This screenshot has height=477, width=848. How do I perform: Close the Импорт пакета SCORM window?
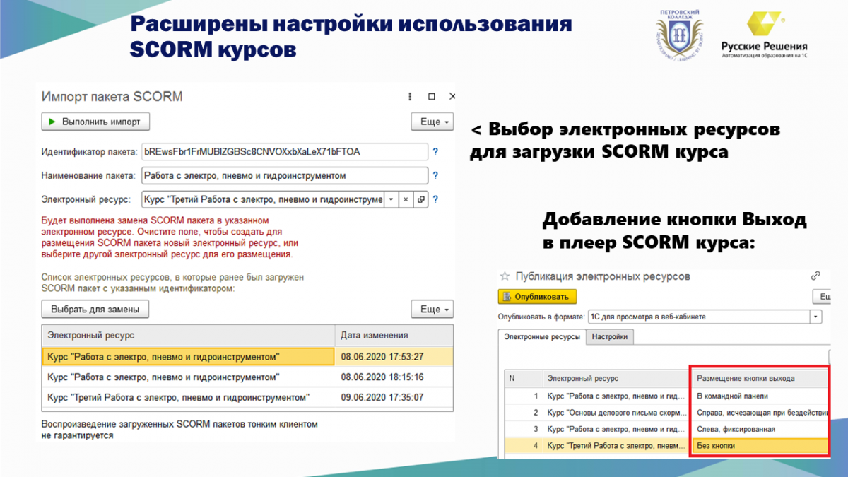click(x=453, y=97)
